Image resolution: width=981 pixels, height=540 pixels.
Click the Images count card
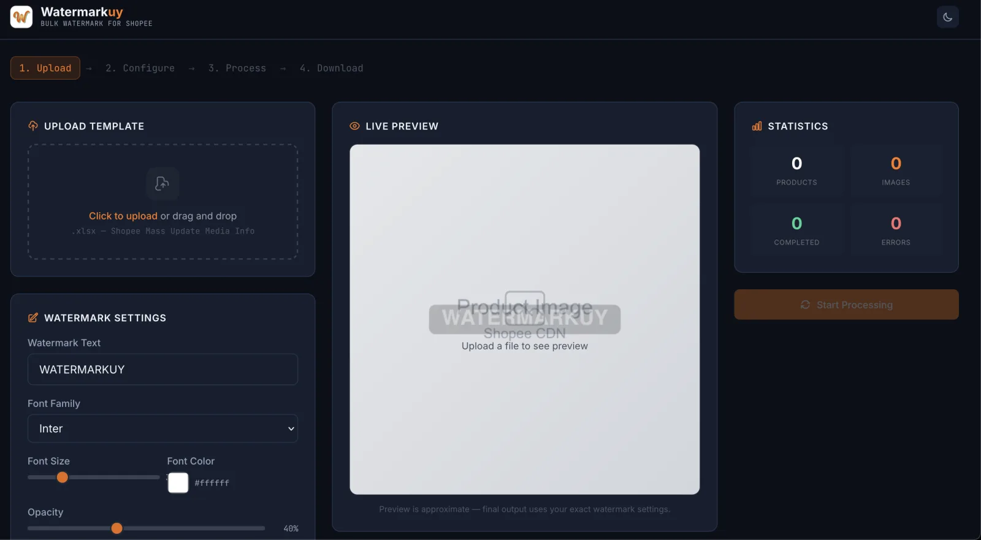click(x=896, y=171)
